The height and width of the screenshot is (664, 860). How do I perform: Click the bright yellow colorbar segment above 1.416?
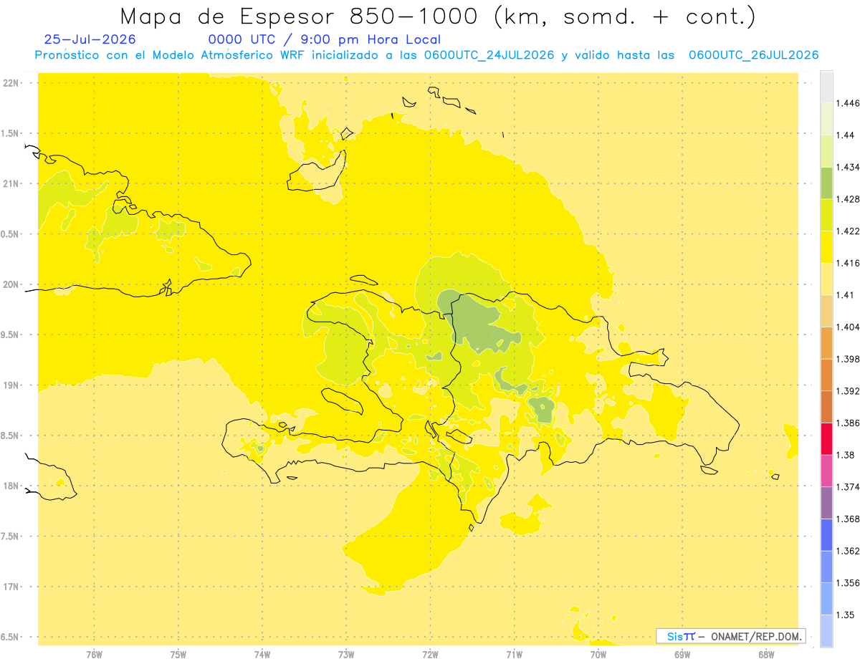point(826,247)
